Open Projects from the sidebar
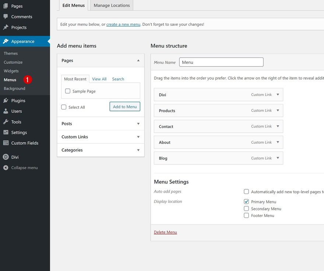324x271 pixels. (5, 27)
